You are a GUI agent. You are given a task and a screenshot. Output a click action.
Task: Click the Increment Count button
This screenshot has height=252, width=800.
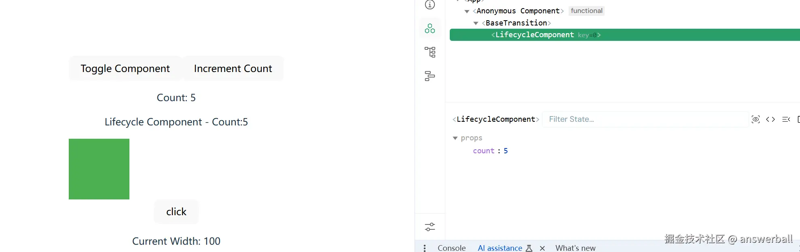[233, 68]
